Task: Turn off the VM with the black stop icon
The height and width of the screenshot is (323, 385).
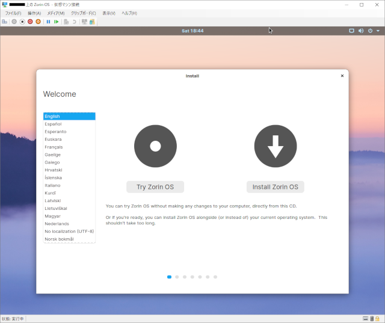Action: (x=22, y=22)
